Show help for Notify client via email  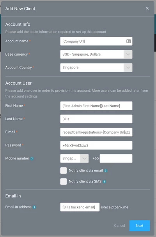tap(106, 171)
